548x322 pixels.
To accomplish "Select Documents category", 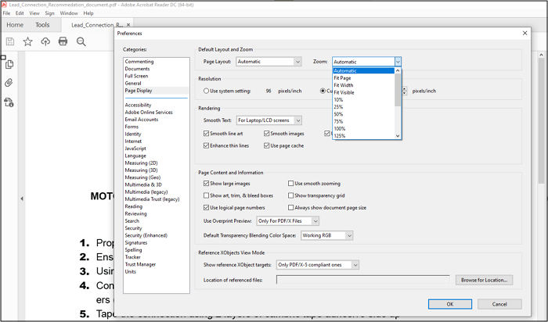I will [137, 69].
